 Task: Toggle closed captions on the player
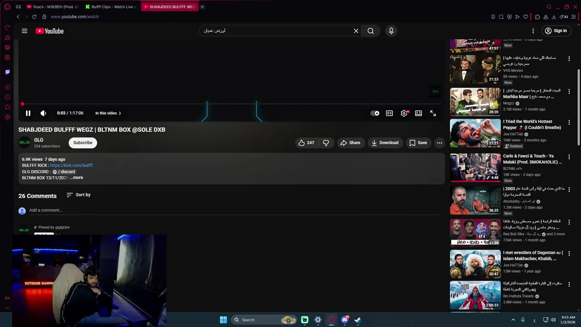[x=389, y=113]
